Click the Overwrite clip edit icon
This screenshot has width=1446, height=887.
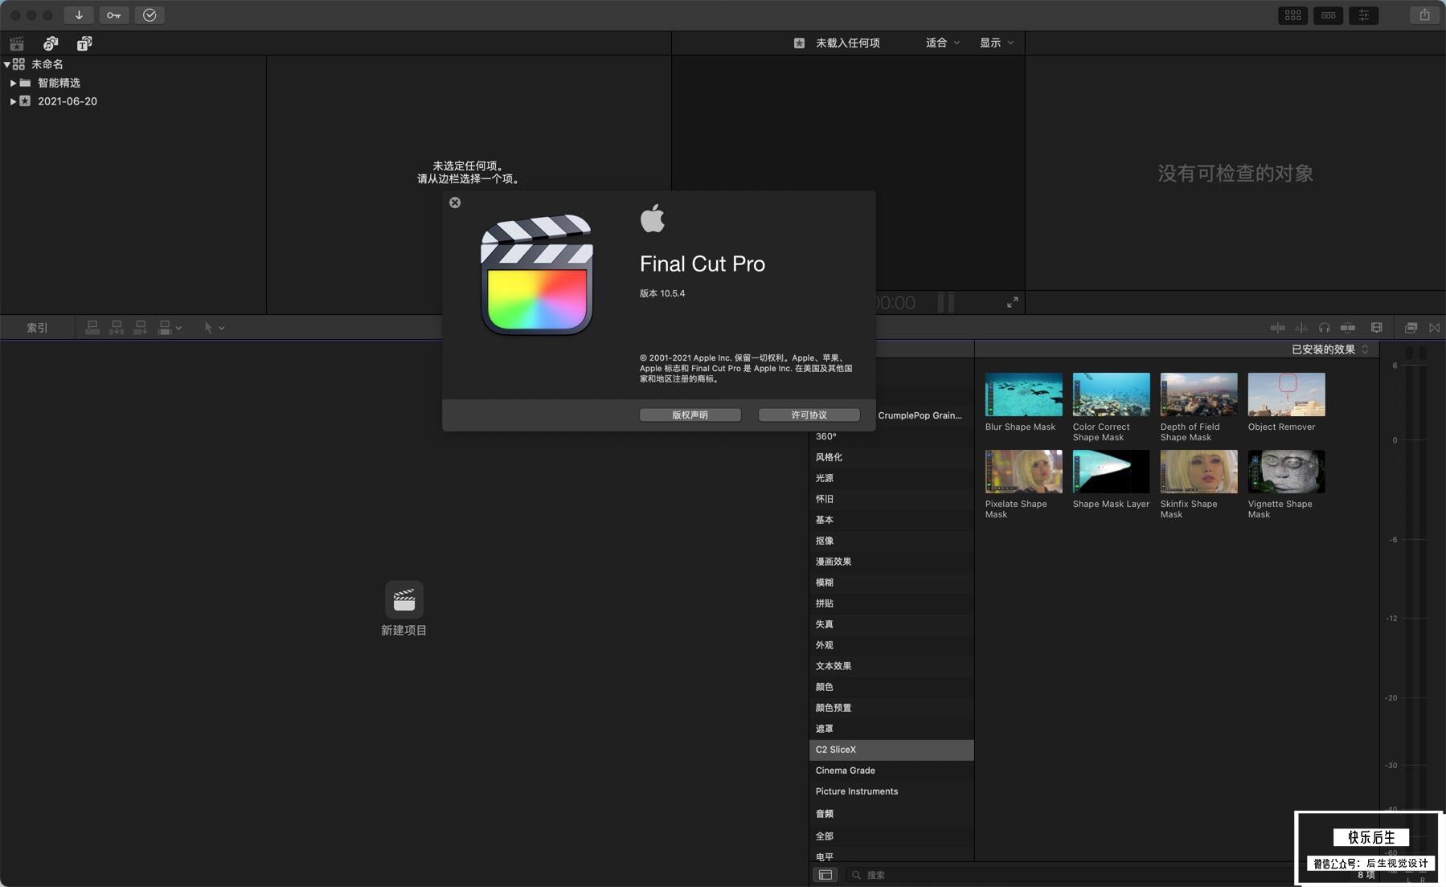click(165, 328)
